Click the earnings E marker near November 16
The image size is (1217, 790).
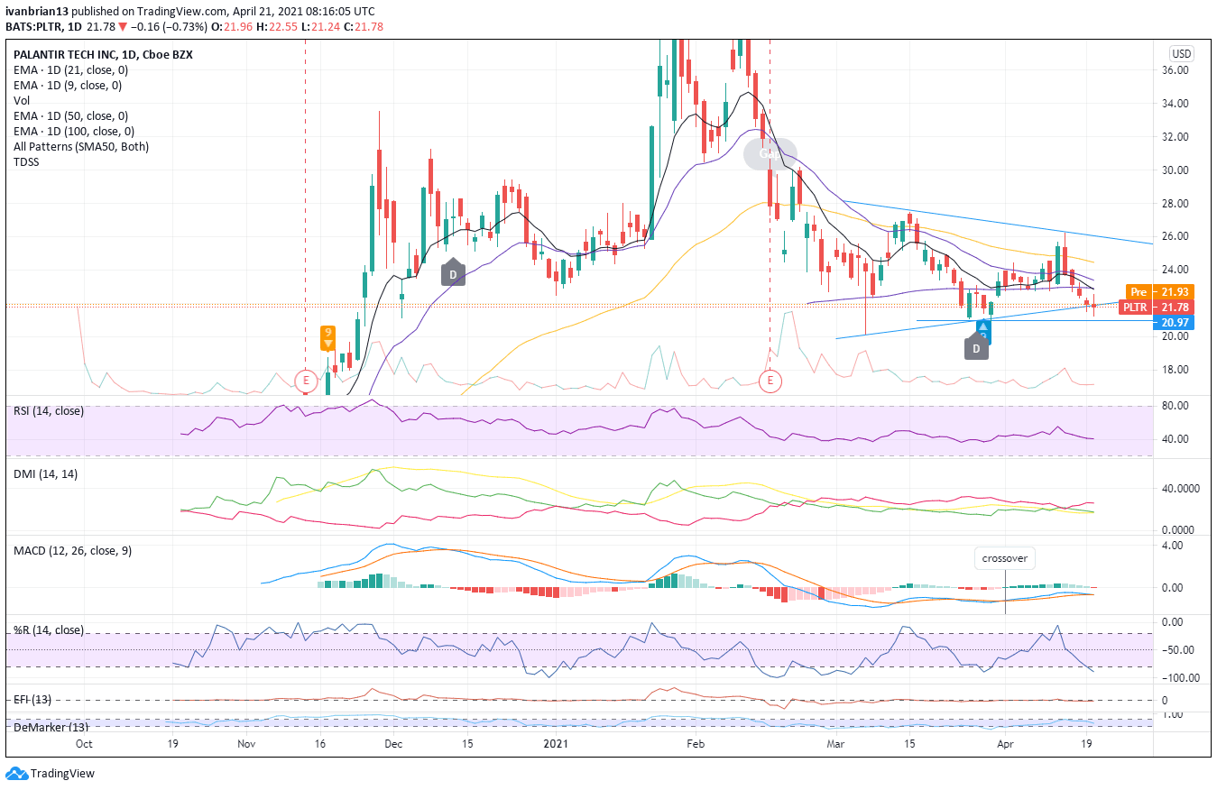(x=305, y=381)
